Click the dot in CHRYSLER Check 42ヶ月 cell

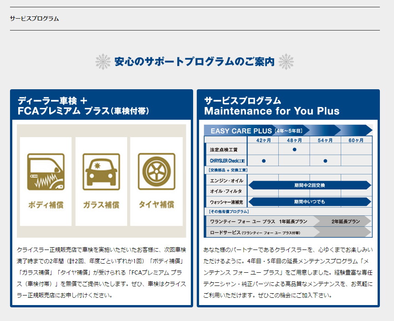(264, 161)
